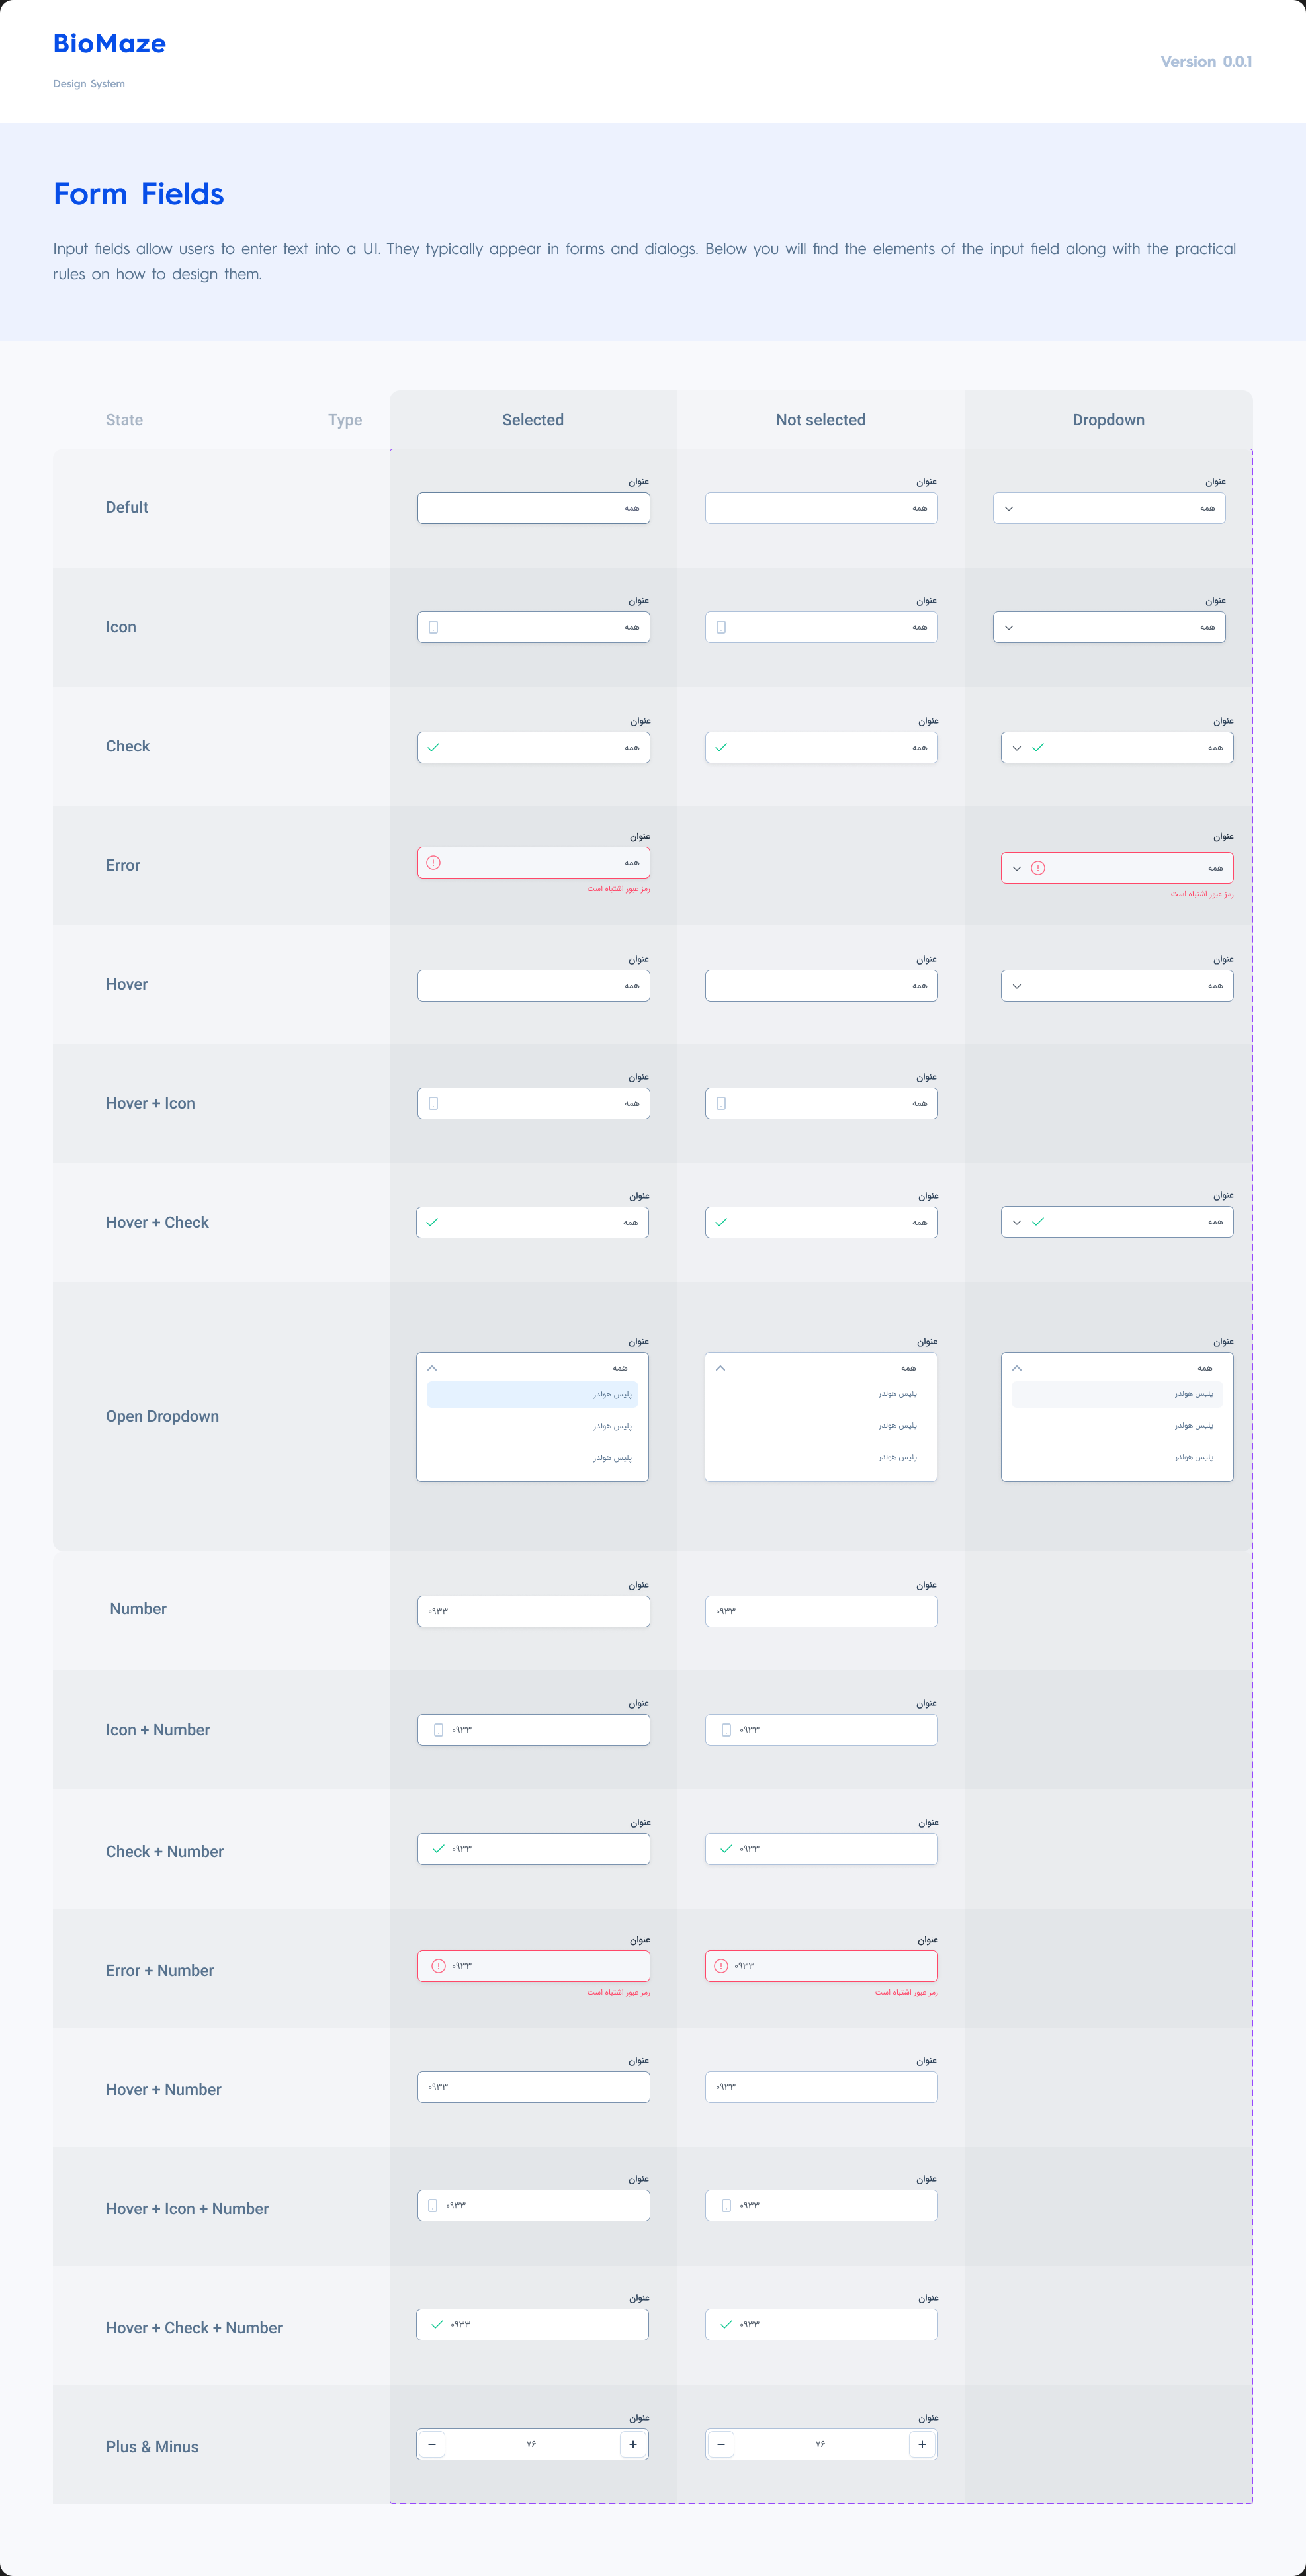Collapse the open dropdown in Dropdown column
Image resolution: width=1306 pixels, height=2576 pixels.
coord(1017,1368)
